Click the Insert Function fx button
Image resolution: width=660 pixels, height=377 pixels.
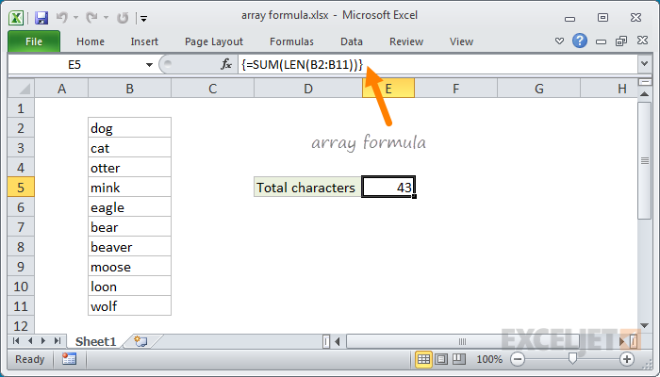coord(226,64)
